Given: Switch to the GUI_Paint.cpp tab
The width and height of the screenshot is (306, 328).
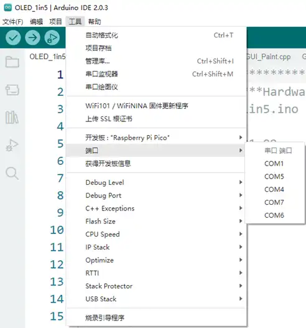Looking at the screenshot, I should [269, 57].
